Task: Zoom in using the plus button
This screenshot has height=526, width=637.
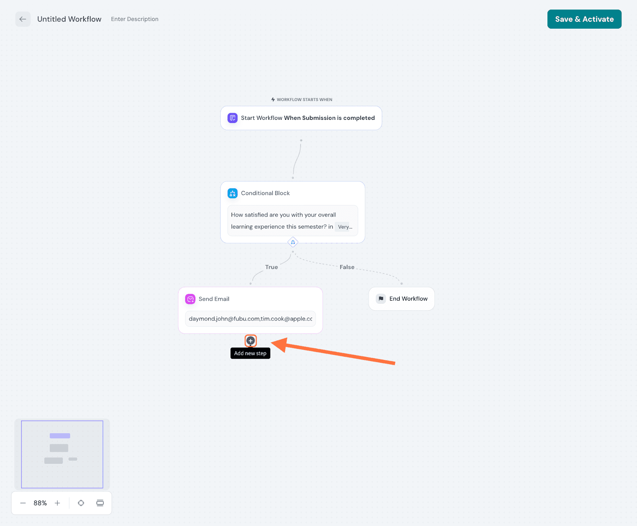Action: tap(57, 503)
